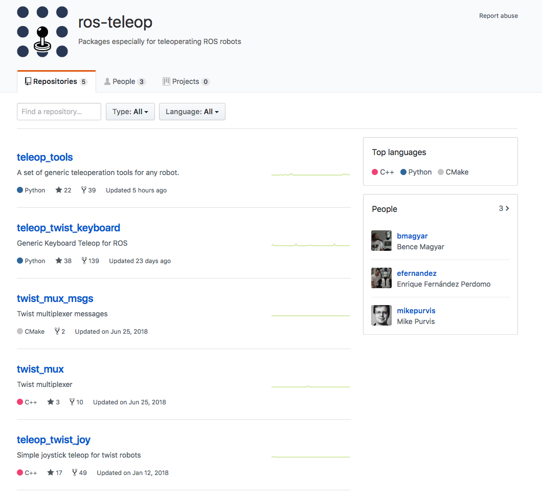Click the teleop_twist_keyboard activity sparkline graph
542x496 pixels.
click(x=310, y=245)
